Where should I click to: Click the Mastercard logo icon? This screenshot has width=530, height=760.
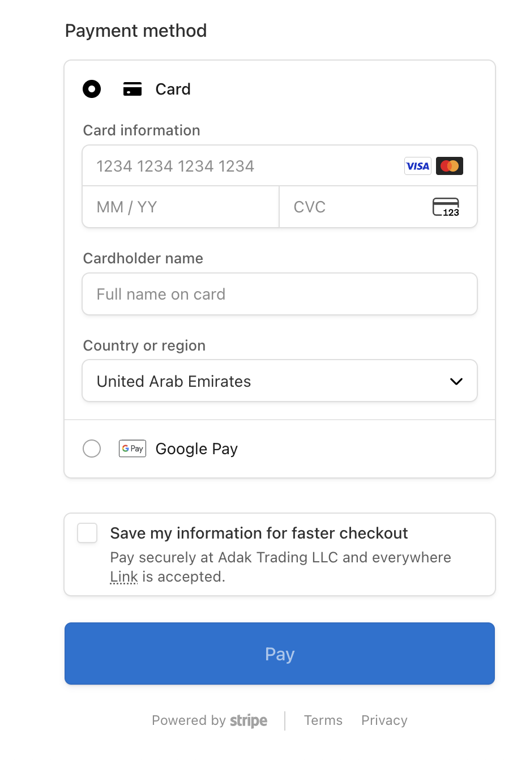[450, 166]
